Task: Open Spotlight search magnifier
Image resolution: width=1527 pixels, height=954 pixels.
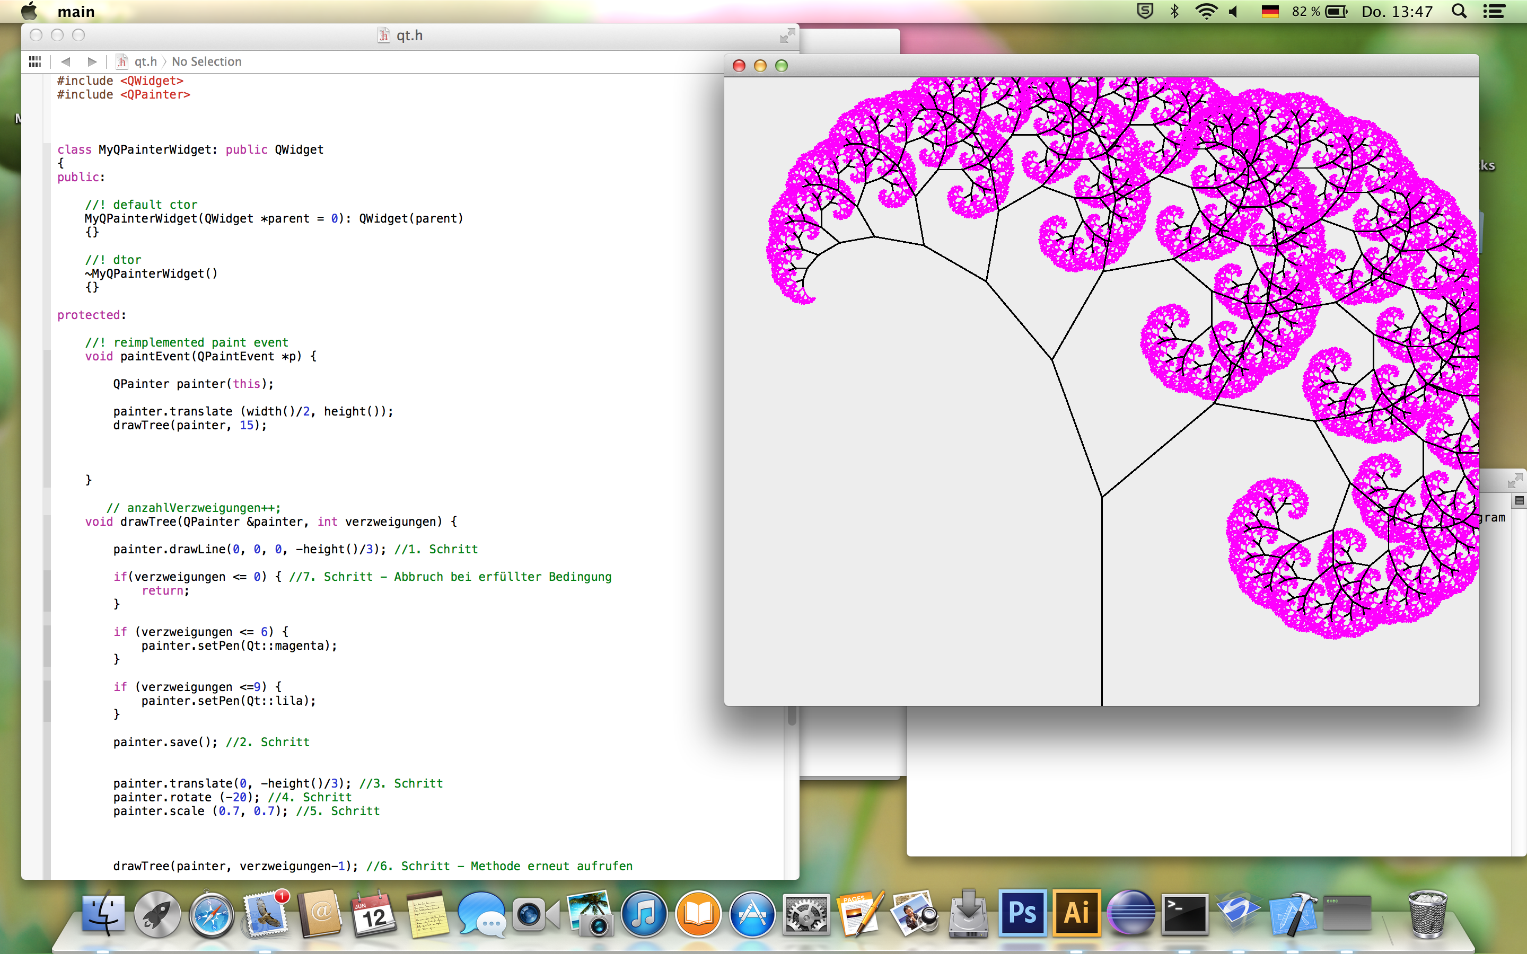Action: coord(1459,11)
